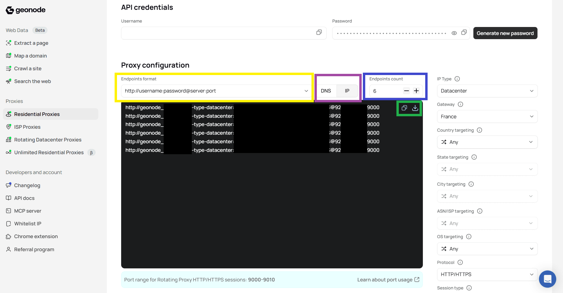The width and height of the screenshot is (563, 293).
Task: Open the Protocol dropdown
Action: coord(487,274)
